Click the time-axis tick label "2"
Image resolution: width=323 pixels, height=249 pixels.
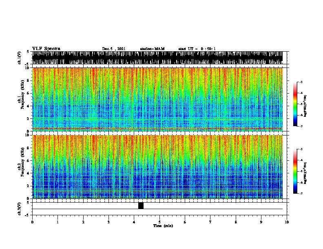point(83,222)
